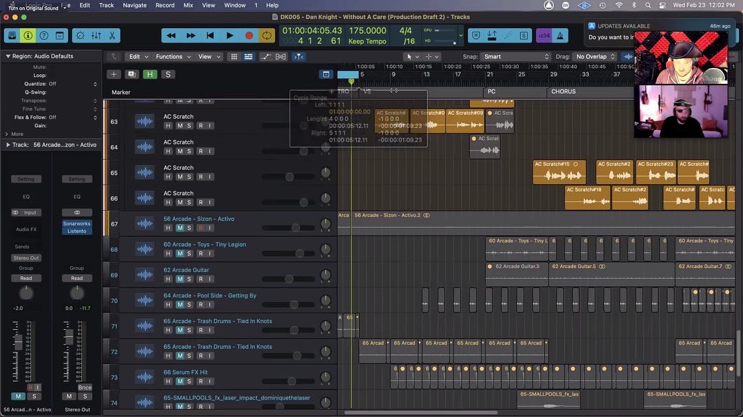Open Smart Controls dial icon
Viewport: 743px width, 417px height.
pyautogui.click(x=80, y=36)
